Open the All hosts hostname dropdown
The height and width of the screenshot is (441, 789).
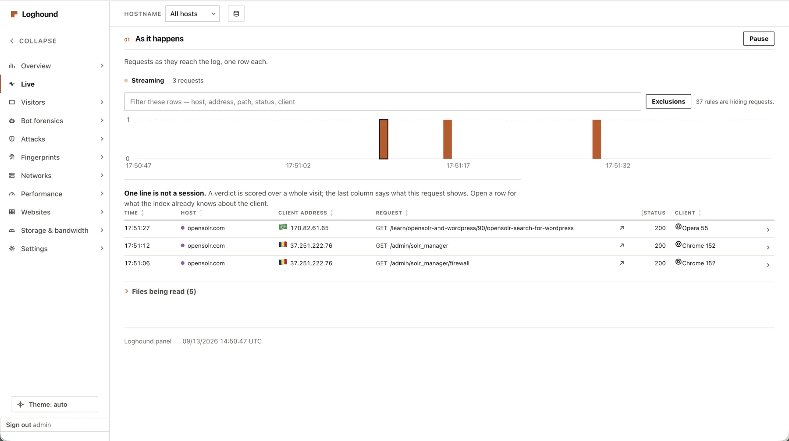tap(192, 14)
